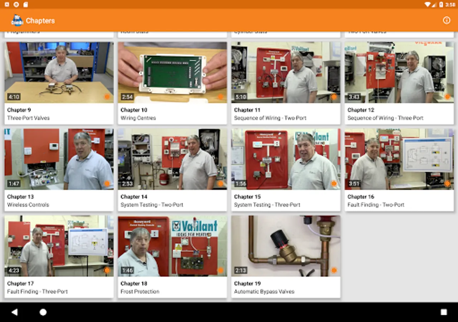Viewport: 458px width, 322px height.
Task: Tap the 1:47 duration badge
Action: (14, 184)
